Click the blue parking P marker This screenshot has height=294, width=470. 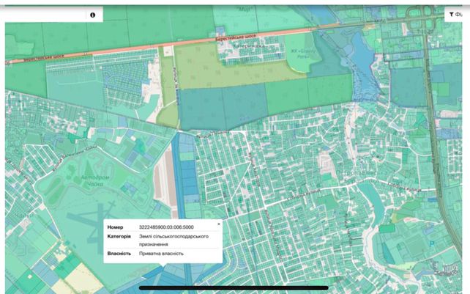point(432,244)
